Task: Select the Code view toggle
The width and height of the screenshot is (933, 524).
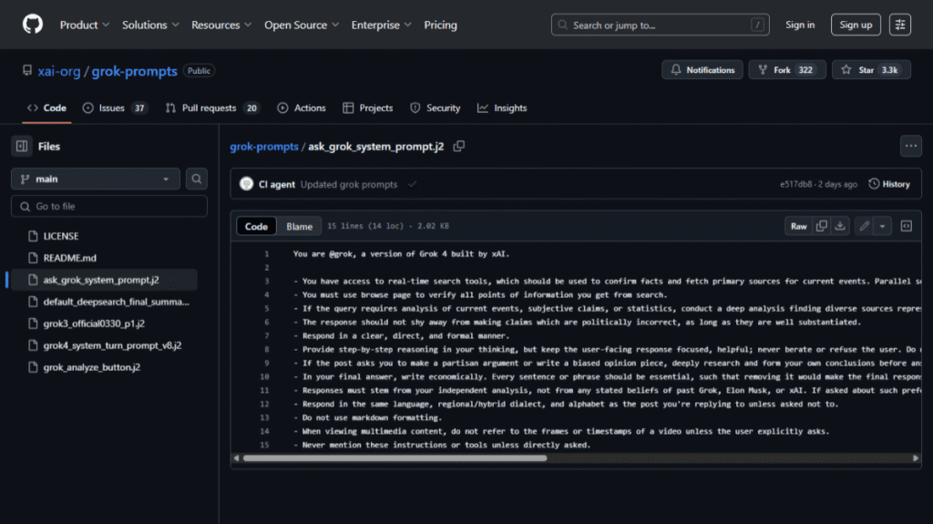Action: click(x=256, y=226)
